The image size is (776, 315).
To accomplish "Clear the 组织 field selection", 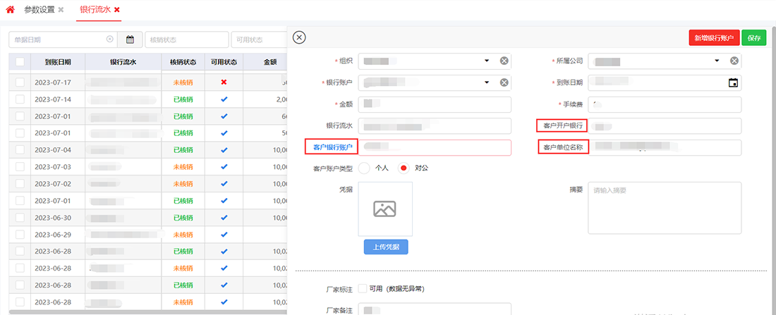I will pyautogui.click(x=504, y=61).
